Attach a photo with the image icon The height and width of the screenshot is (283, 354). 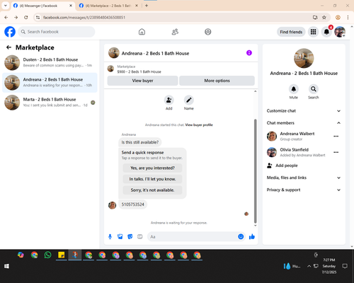[x=120, y=236]
